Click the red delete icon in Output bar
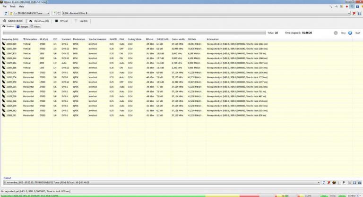This screenshot has width=363, height=197. point(329,182)
